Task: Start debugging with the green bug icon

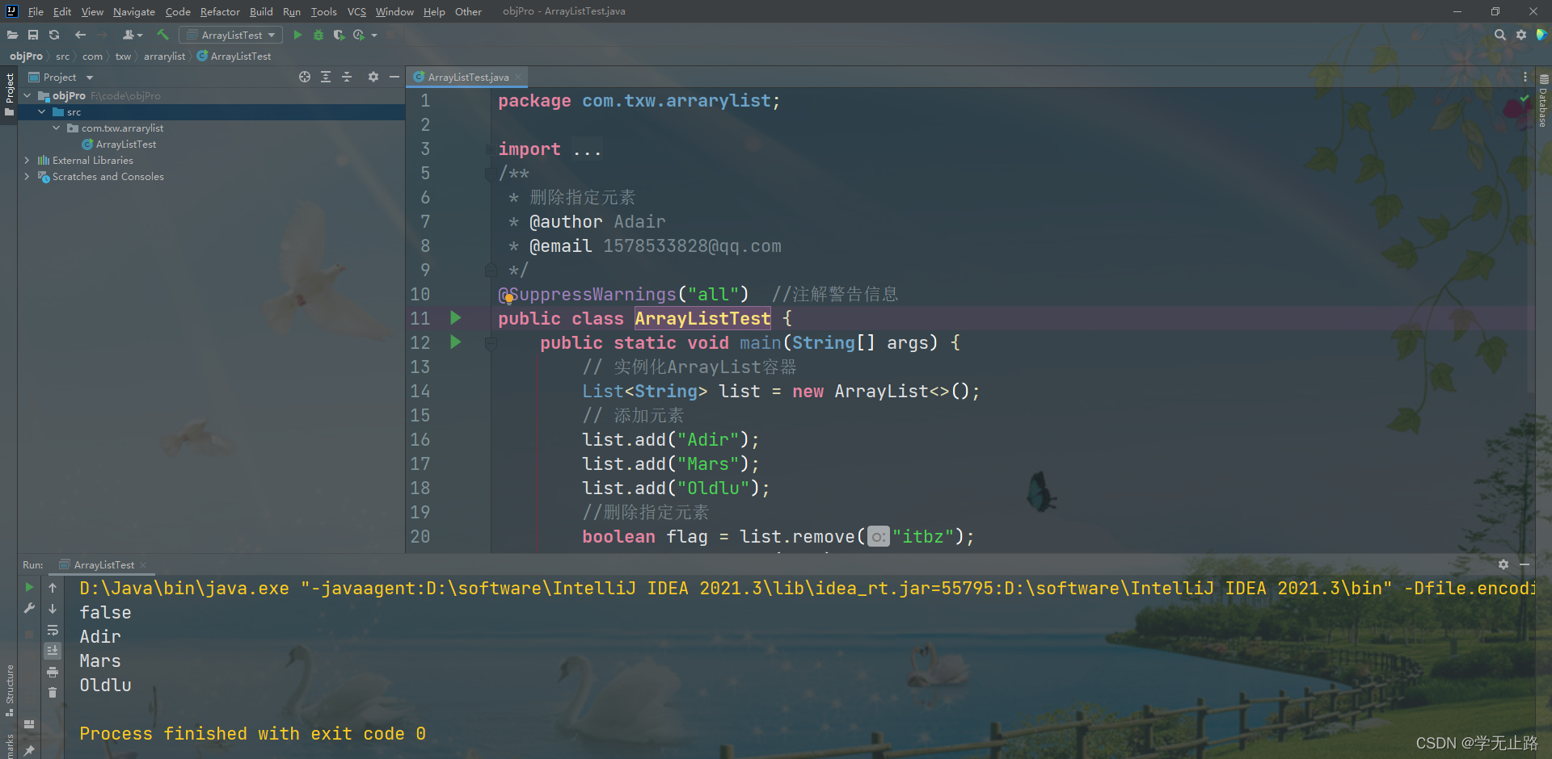Action: [318, 35]
